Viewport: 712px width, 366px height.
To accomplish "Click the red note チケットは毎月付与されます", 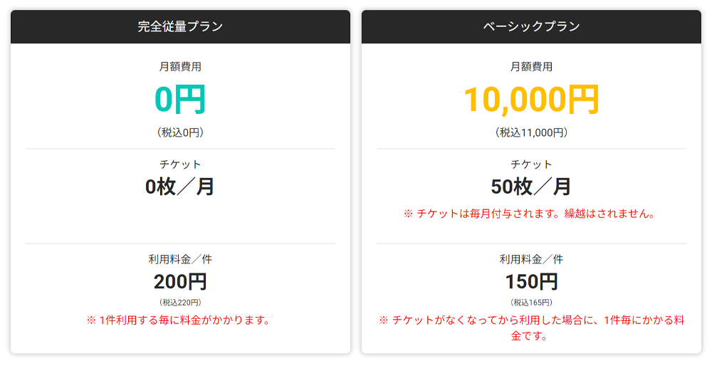I will pyautogui.click(x=531, y=214).
